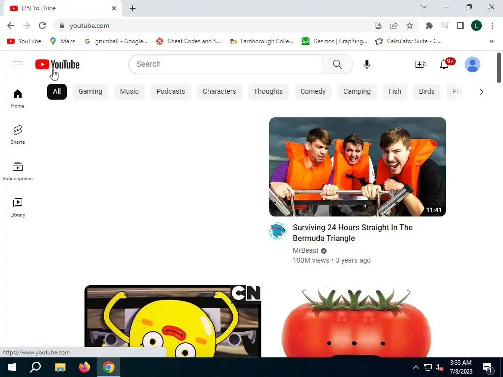Image resolution: width=503 pixels, height=377 pixels.
Task: Select the Characters filter chip
Action: click(220, 92)
